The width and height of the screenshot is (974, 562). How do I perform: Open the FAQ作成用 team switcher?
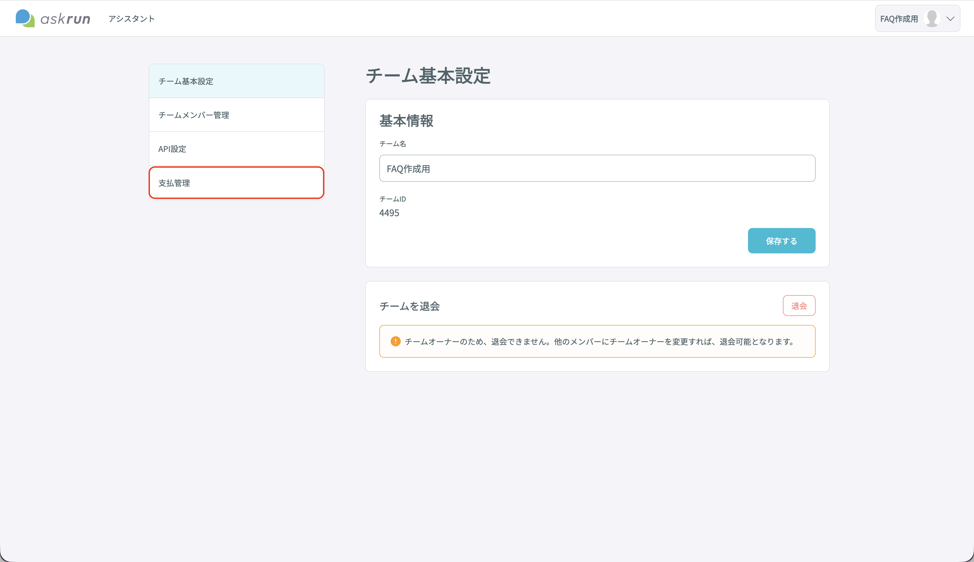917,19
